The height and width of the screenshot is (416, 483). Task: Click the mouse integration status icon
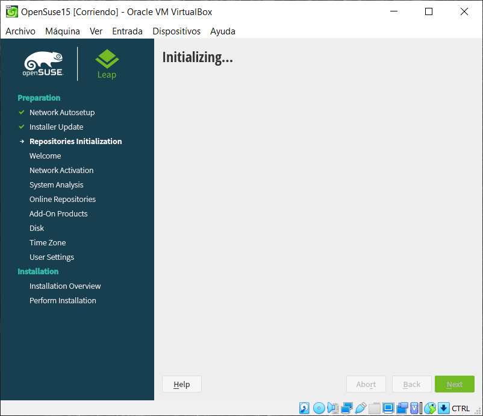[x=430, y=408]
